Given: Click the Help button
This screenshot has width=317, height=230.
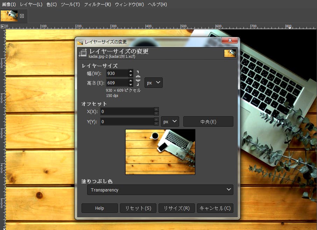Looking at the screenshot, I should coord(99,208).
